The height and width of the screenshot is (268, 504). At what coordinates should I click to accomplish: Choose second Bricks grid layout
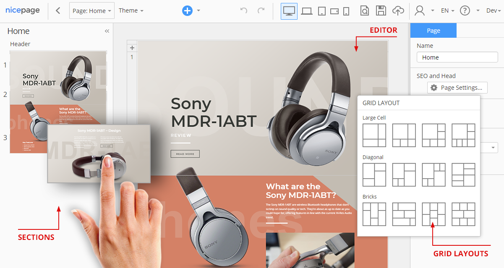pos(404,214)
